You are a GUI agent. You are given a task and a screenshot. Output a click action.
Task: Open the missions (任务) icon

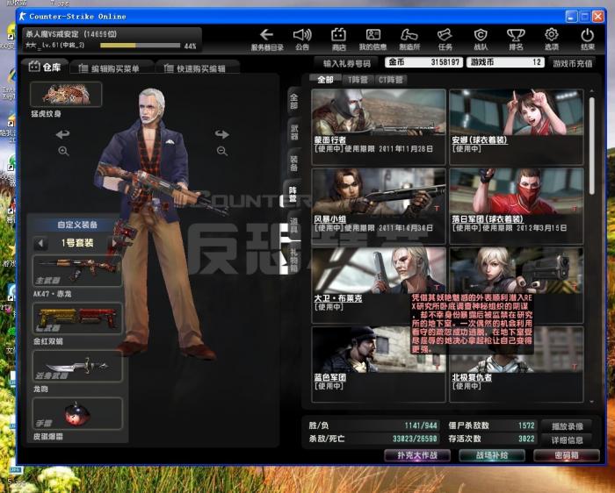click(x=445, y=39)
